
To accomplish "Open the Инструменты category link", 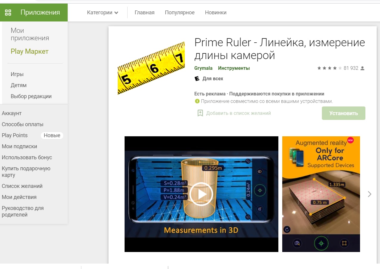I will [234, 68].
